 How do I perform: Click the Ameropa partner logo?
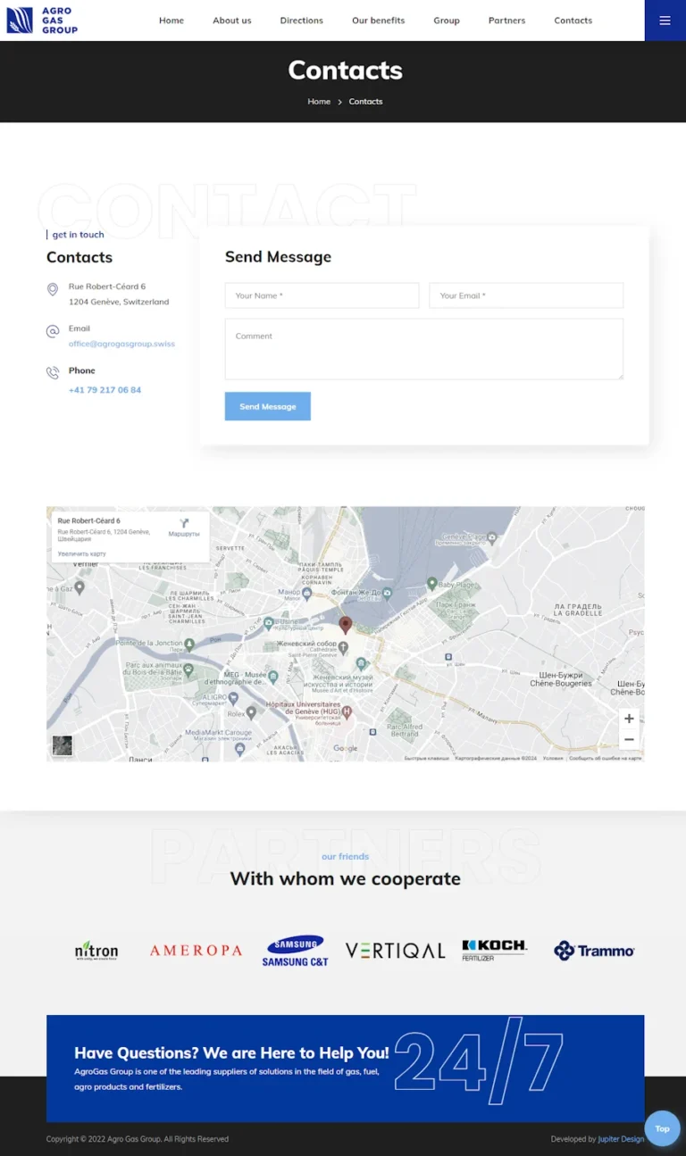pos(196,951)
